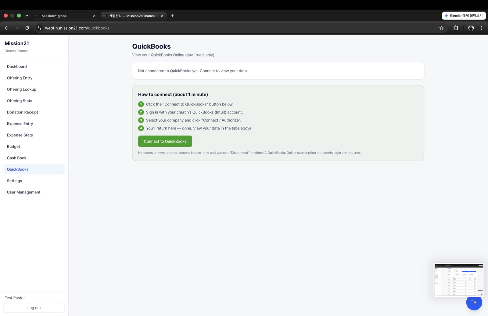Open Cash Book in sidebar
The width and height of the screenshot is (488, 316).
point(34,158)
